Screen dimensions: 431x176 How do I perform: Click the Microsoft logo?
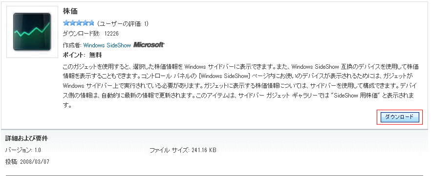[x=149, y=45]
